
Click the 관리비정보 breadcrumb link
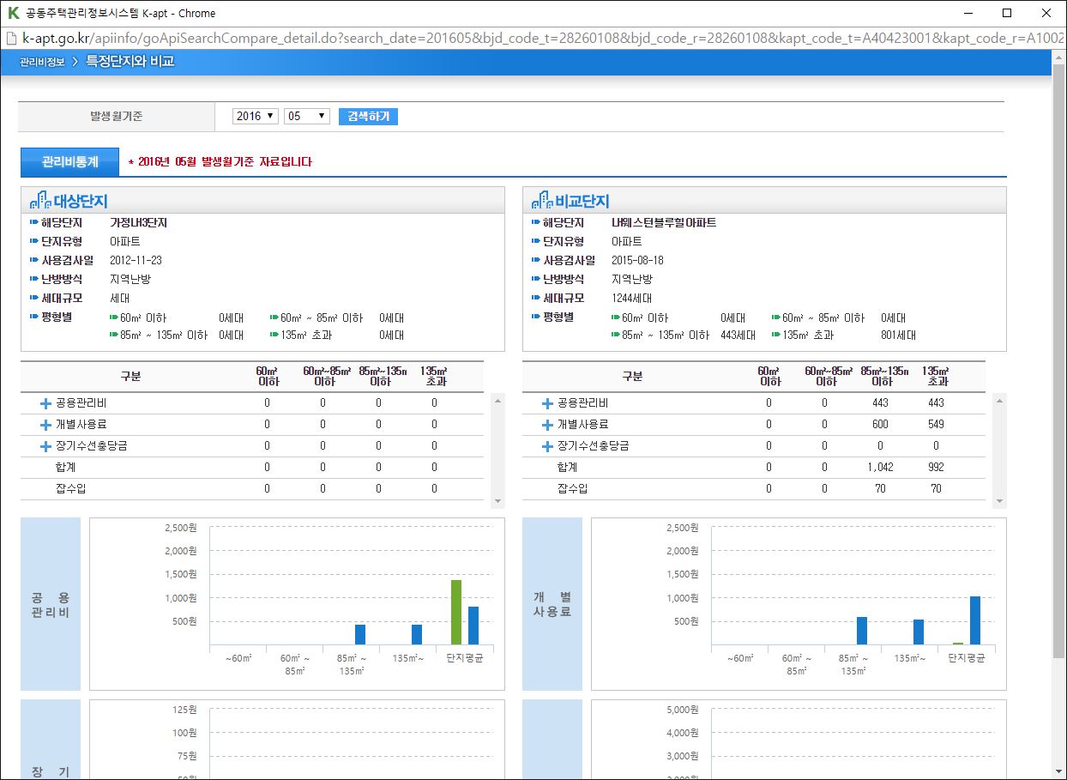(42, 62)
